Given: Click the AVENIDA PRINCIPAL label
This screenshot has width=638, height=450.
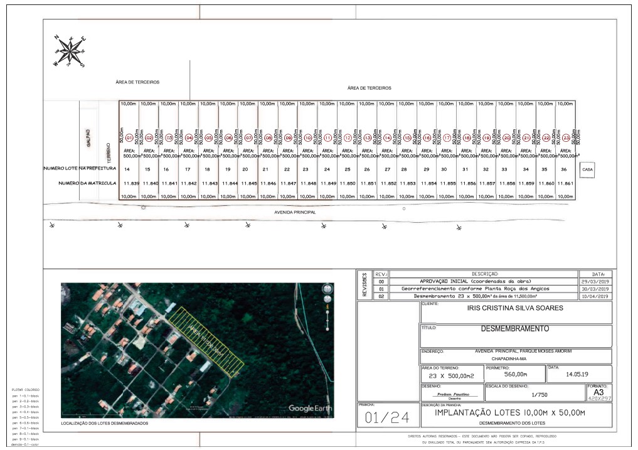Looking at the screenshot, I should [295, 212].
